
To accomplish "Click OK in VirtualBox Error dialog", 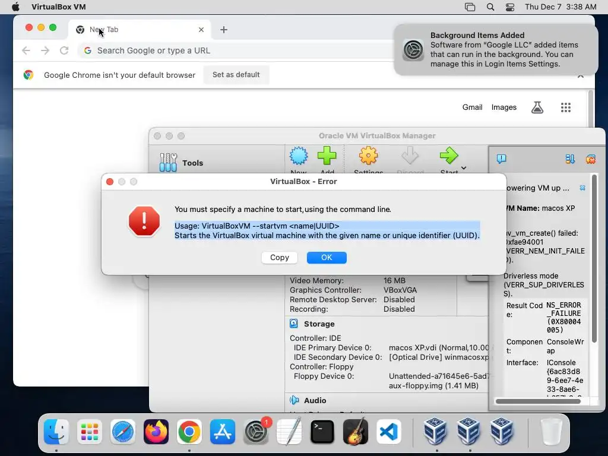I will [x=327, y=258].
